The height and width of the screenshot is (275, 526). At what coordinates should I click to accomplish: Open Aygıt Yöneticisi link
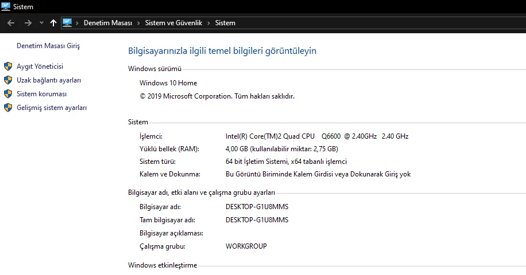tap(40, 66)
